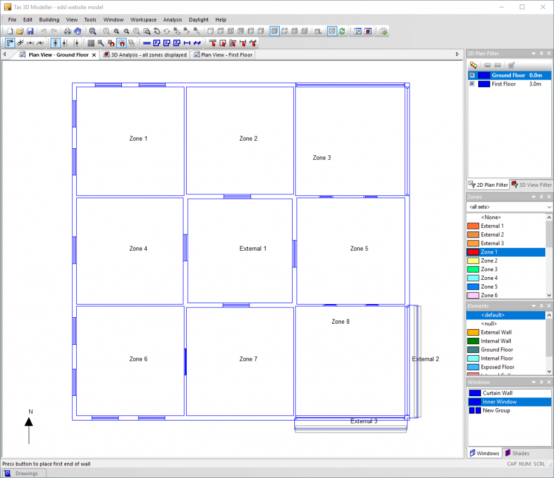The height and width of the screenshot is (478, 554).
Task: Click the bulb filter icon in 2D Plan Filter
Action: [x=473, y=64]
